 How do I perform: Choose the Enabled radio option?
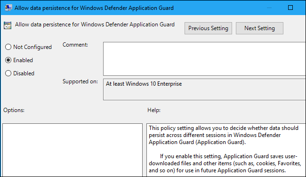(x=8, y=60)
